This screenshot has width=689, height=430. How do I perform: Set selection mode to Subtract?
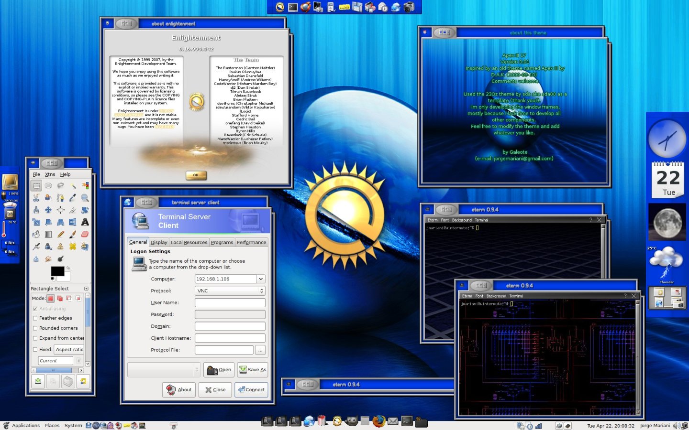[x=69, y=298]
